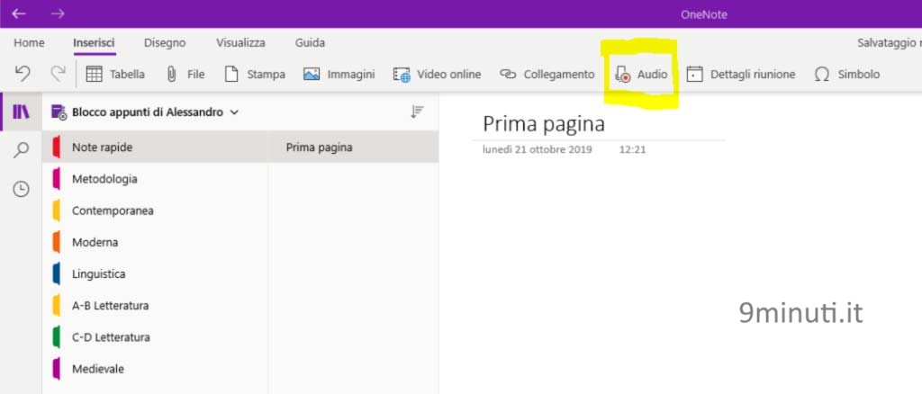Select Prima pagina in page list
This screenshot has width=922, height=394.
[x=353, y=148]
